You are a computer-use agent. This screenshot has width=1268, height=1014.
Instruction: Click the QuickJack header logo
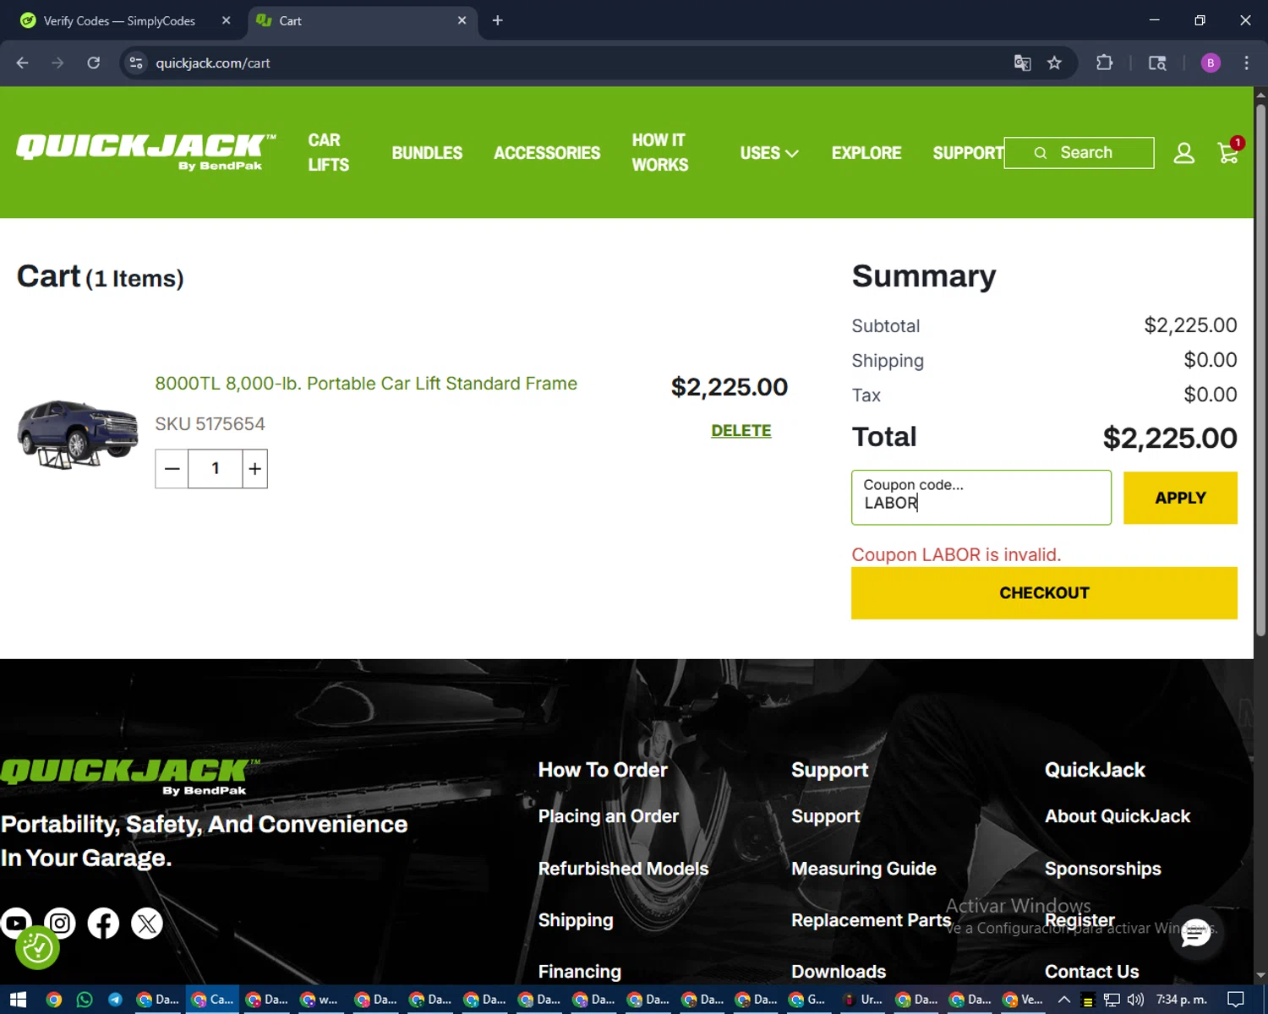pos(146,152)
